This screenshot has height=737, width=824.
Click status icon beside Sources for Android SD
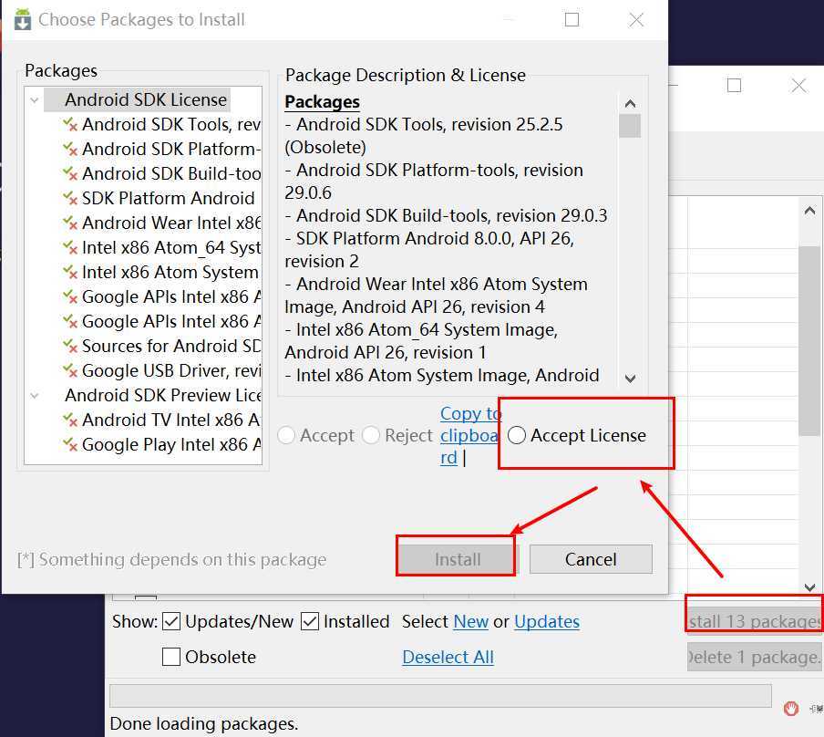(x=70, y=346)
